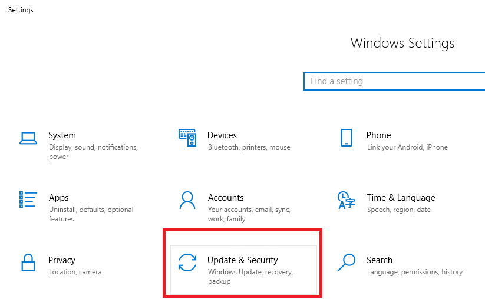Screen dimensions: 485x299
Task: Click 'Windows Update, recovery, backup' description
Action: [250, 277]
